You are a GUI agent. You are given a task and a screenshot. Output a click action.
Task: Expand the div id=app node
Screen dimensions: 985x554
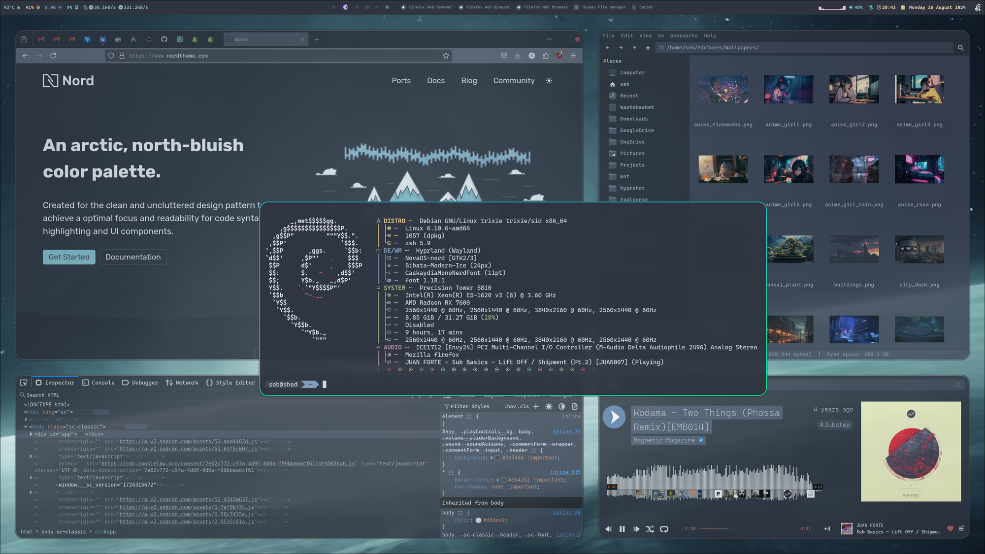(x=31, y=434)
